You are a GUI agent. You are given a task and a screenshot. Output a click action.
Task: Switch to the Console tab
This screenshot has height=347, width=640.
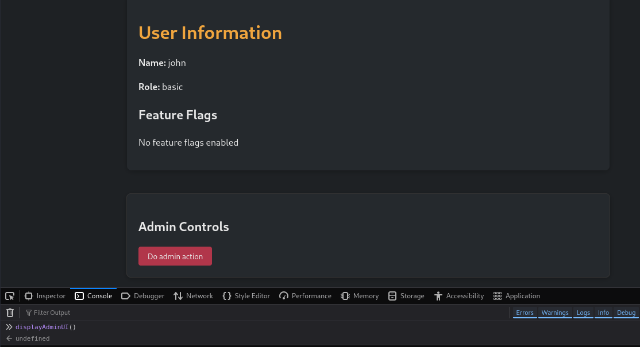pos(93,296)
